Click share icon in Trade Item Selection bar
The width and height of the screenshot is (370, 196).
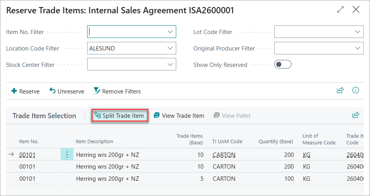pos(356,115)
